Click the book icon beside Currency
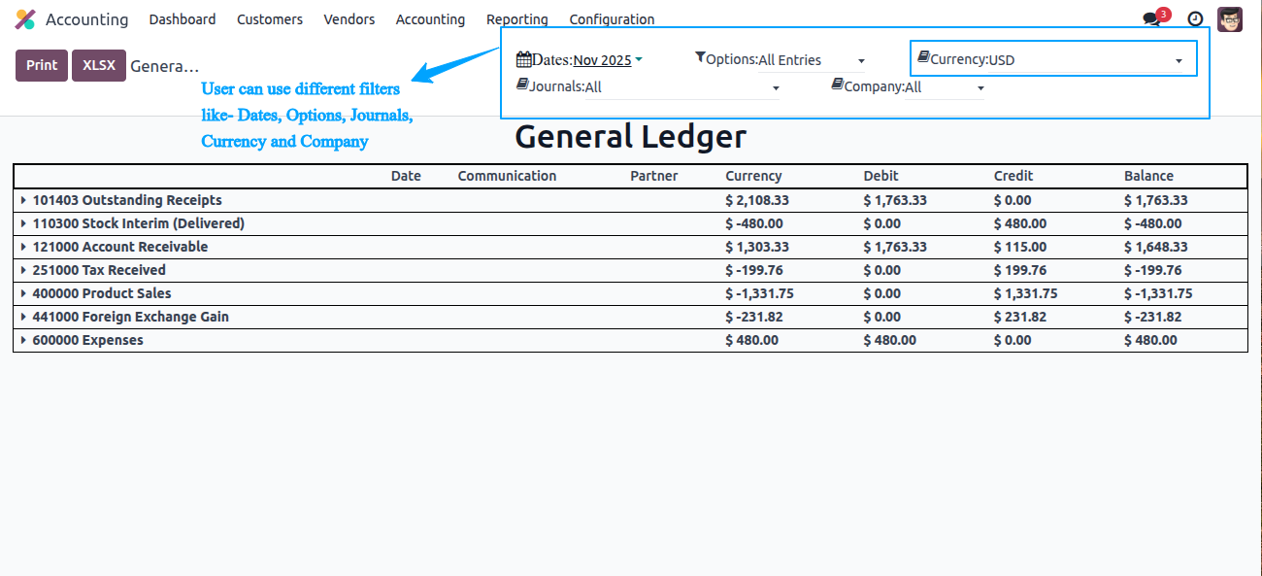 click(923, 57)
